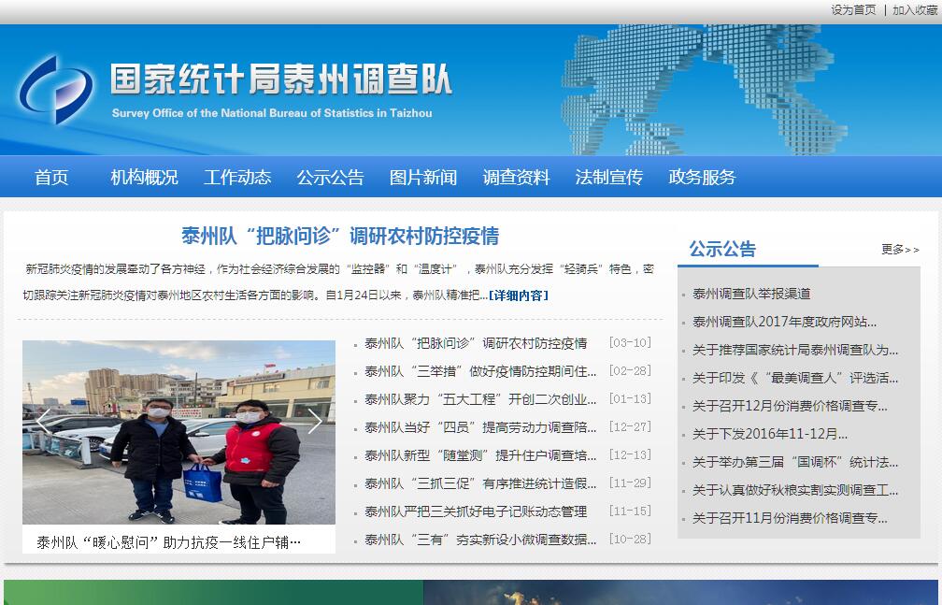Viewport: 942px width, 605px height.
Task: Advance the carousel with the right arrow
Action: pyautogui.click(x=315, y=422)
